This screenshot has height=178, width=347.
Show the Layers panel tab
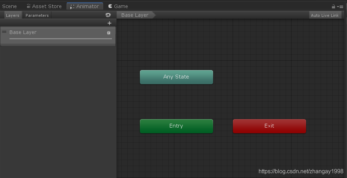[13, 15]
